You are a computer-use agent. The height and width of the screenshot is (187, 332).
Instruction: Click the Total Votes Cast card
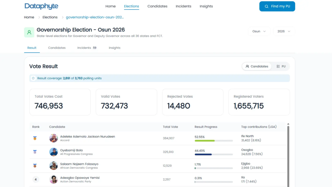[60, 102]
